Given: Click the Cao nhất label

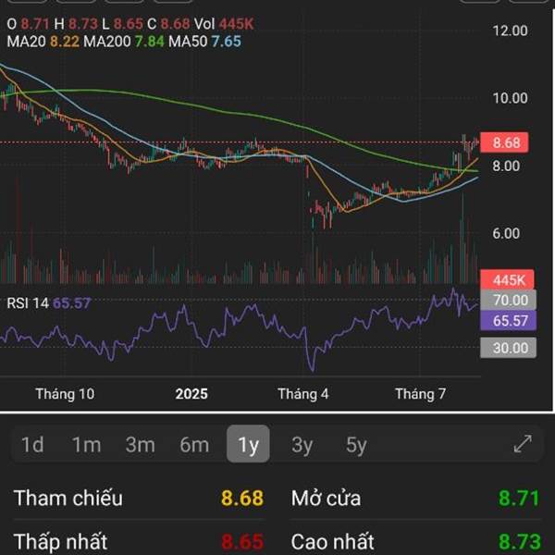Looking at the screenshot, I should pyautogui.click(x=332, y=541).
